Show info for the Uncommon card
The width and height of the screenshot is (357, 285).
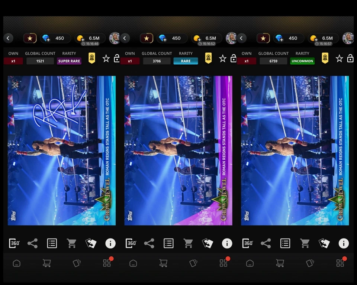(344, 243)
